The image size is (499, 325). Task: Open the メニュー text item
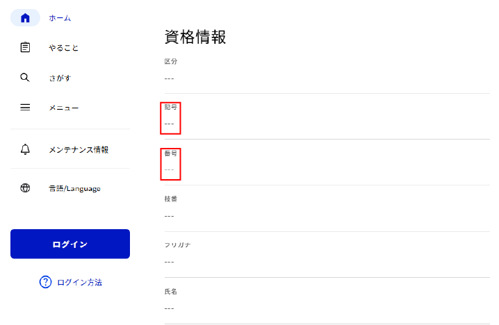[x=64, y=108]
